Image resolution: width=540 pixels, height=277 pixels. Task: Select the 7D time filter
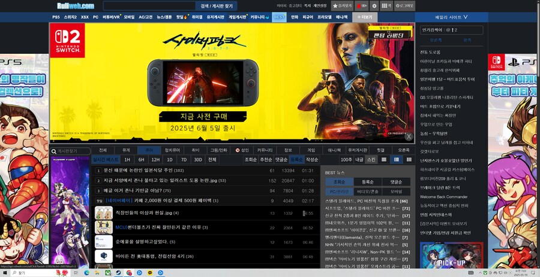click(184, 160)
